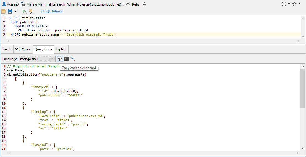Click the 'Cavendish Academic Trust' string
This screenshot has width=306, height=157.
pyautogui.click(x=90, y=34)
